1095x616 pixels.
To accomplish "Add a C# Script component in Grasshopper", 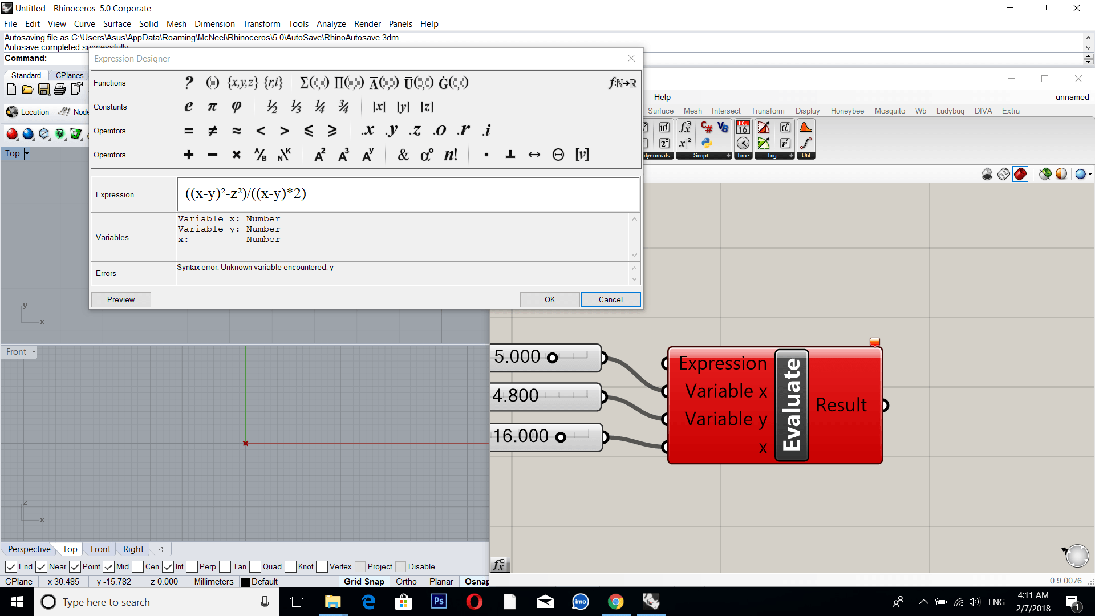I will pos(707,127).
